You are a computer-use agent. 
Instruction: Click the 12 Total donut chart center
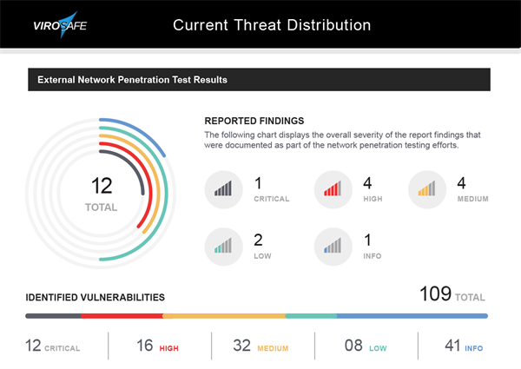[102, 193]
